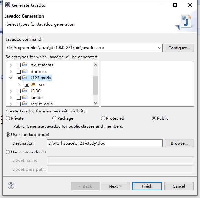200x198 pixels.
Task: Select Public visibility radio button
Action: click(154, 118)
